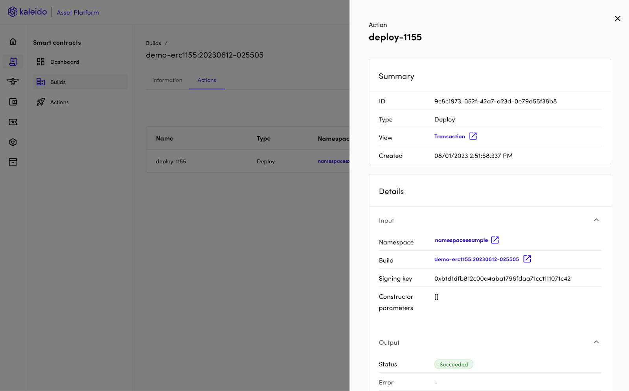Open the Wallets sidebar icon
This screenshot has height=391, width=629.
[13, 102]
